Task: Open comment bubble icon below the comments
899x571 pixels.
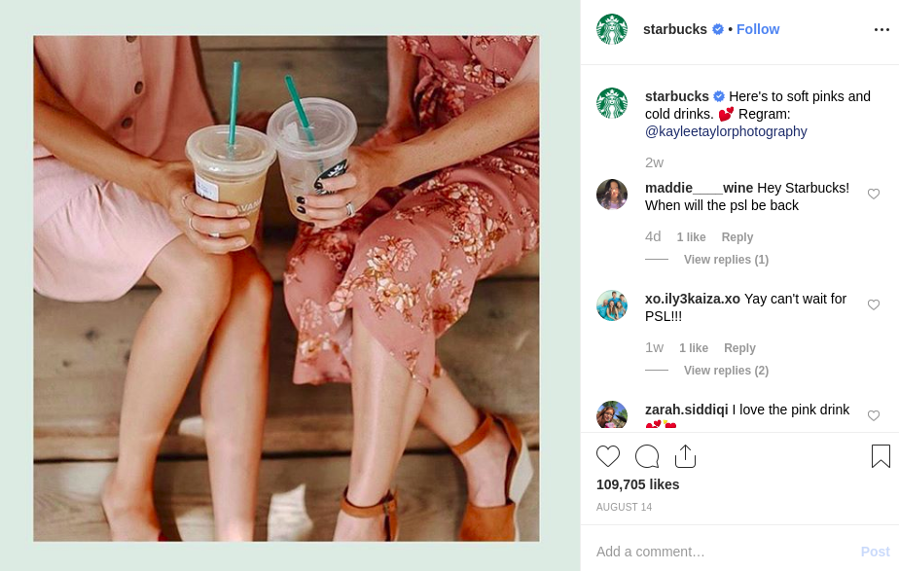Action: [x=647, y=456]
